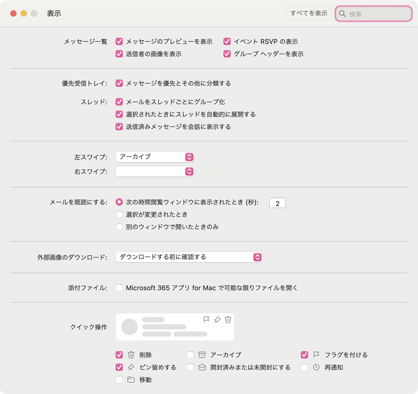Click the envelope icon beside 開封済みまたは未開封にする
This screenshot has height=394, width=418.
(202, 368)
